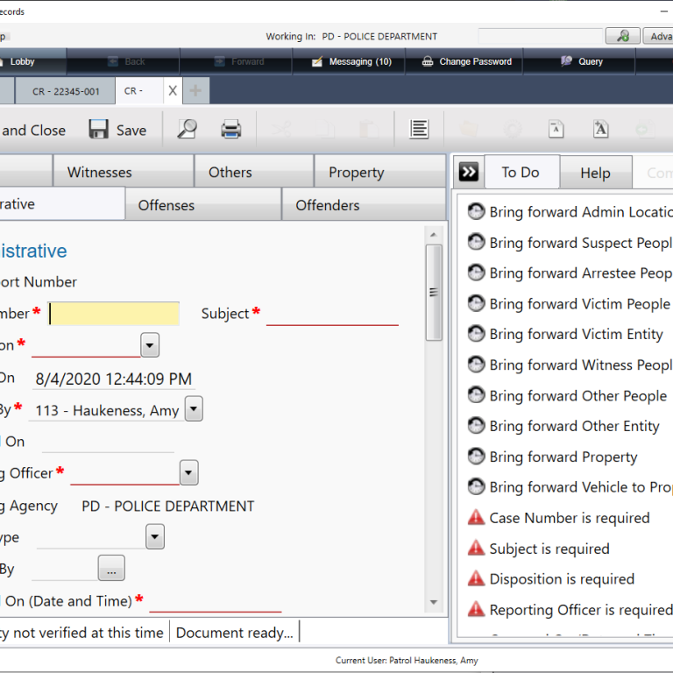Click the yellow Case Number input field
The image size is (673, 673).
(113, 314)
